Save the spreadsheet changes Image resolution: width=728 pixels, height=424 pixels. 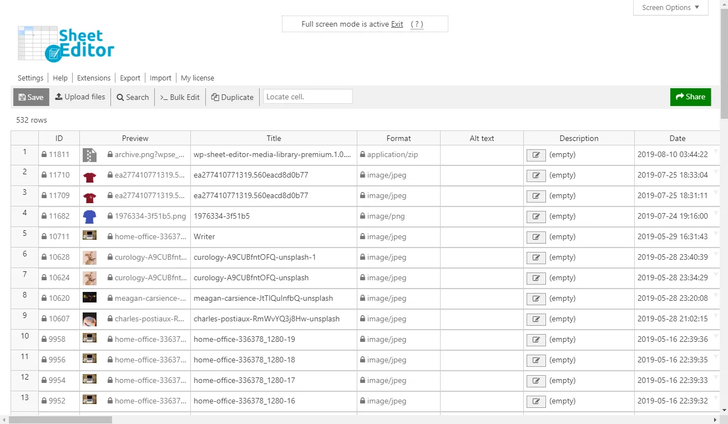(31, 97)
